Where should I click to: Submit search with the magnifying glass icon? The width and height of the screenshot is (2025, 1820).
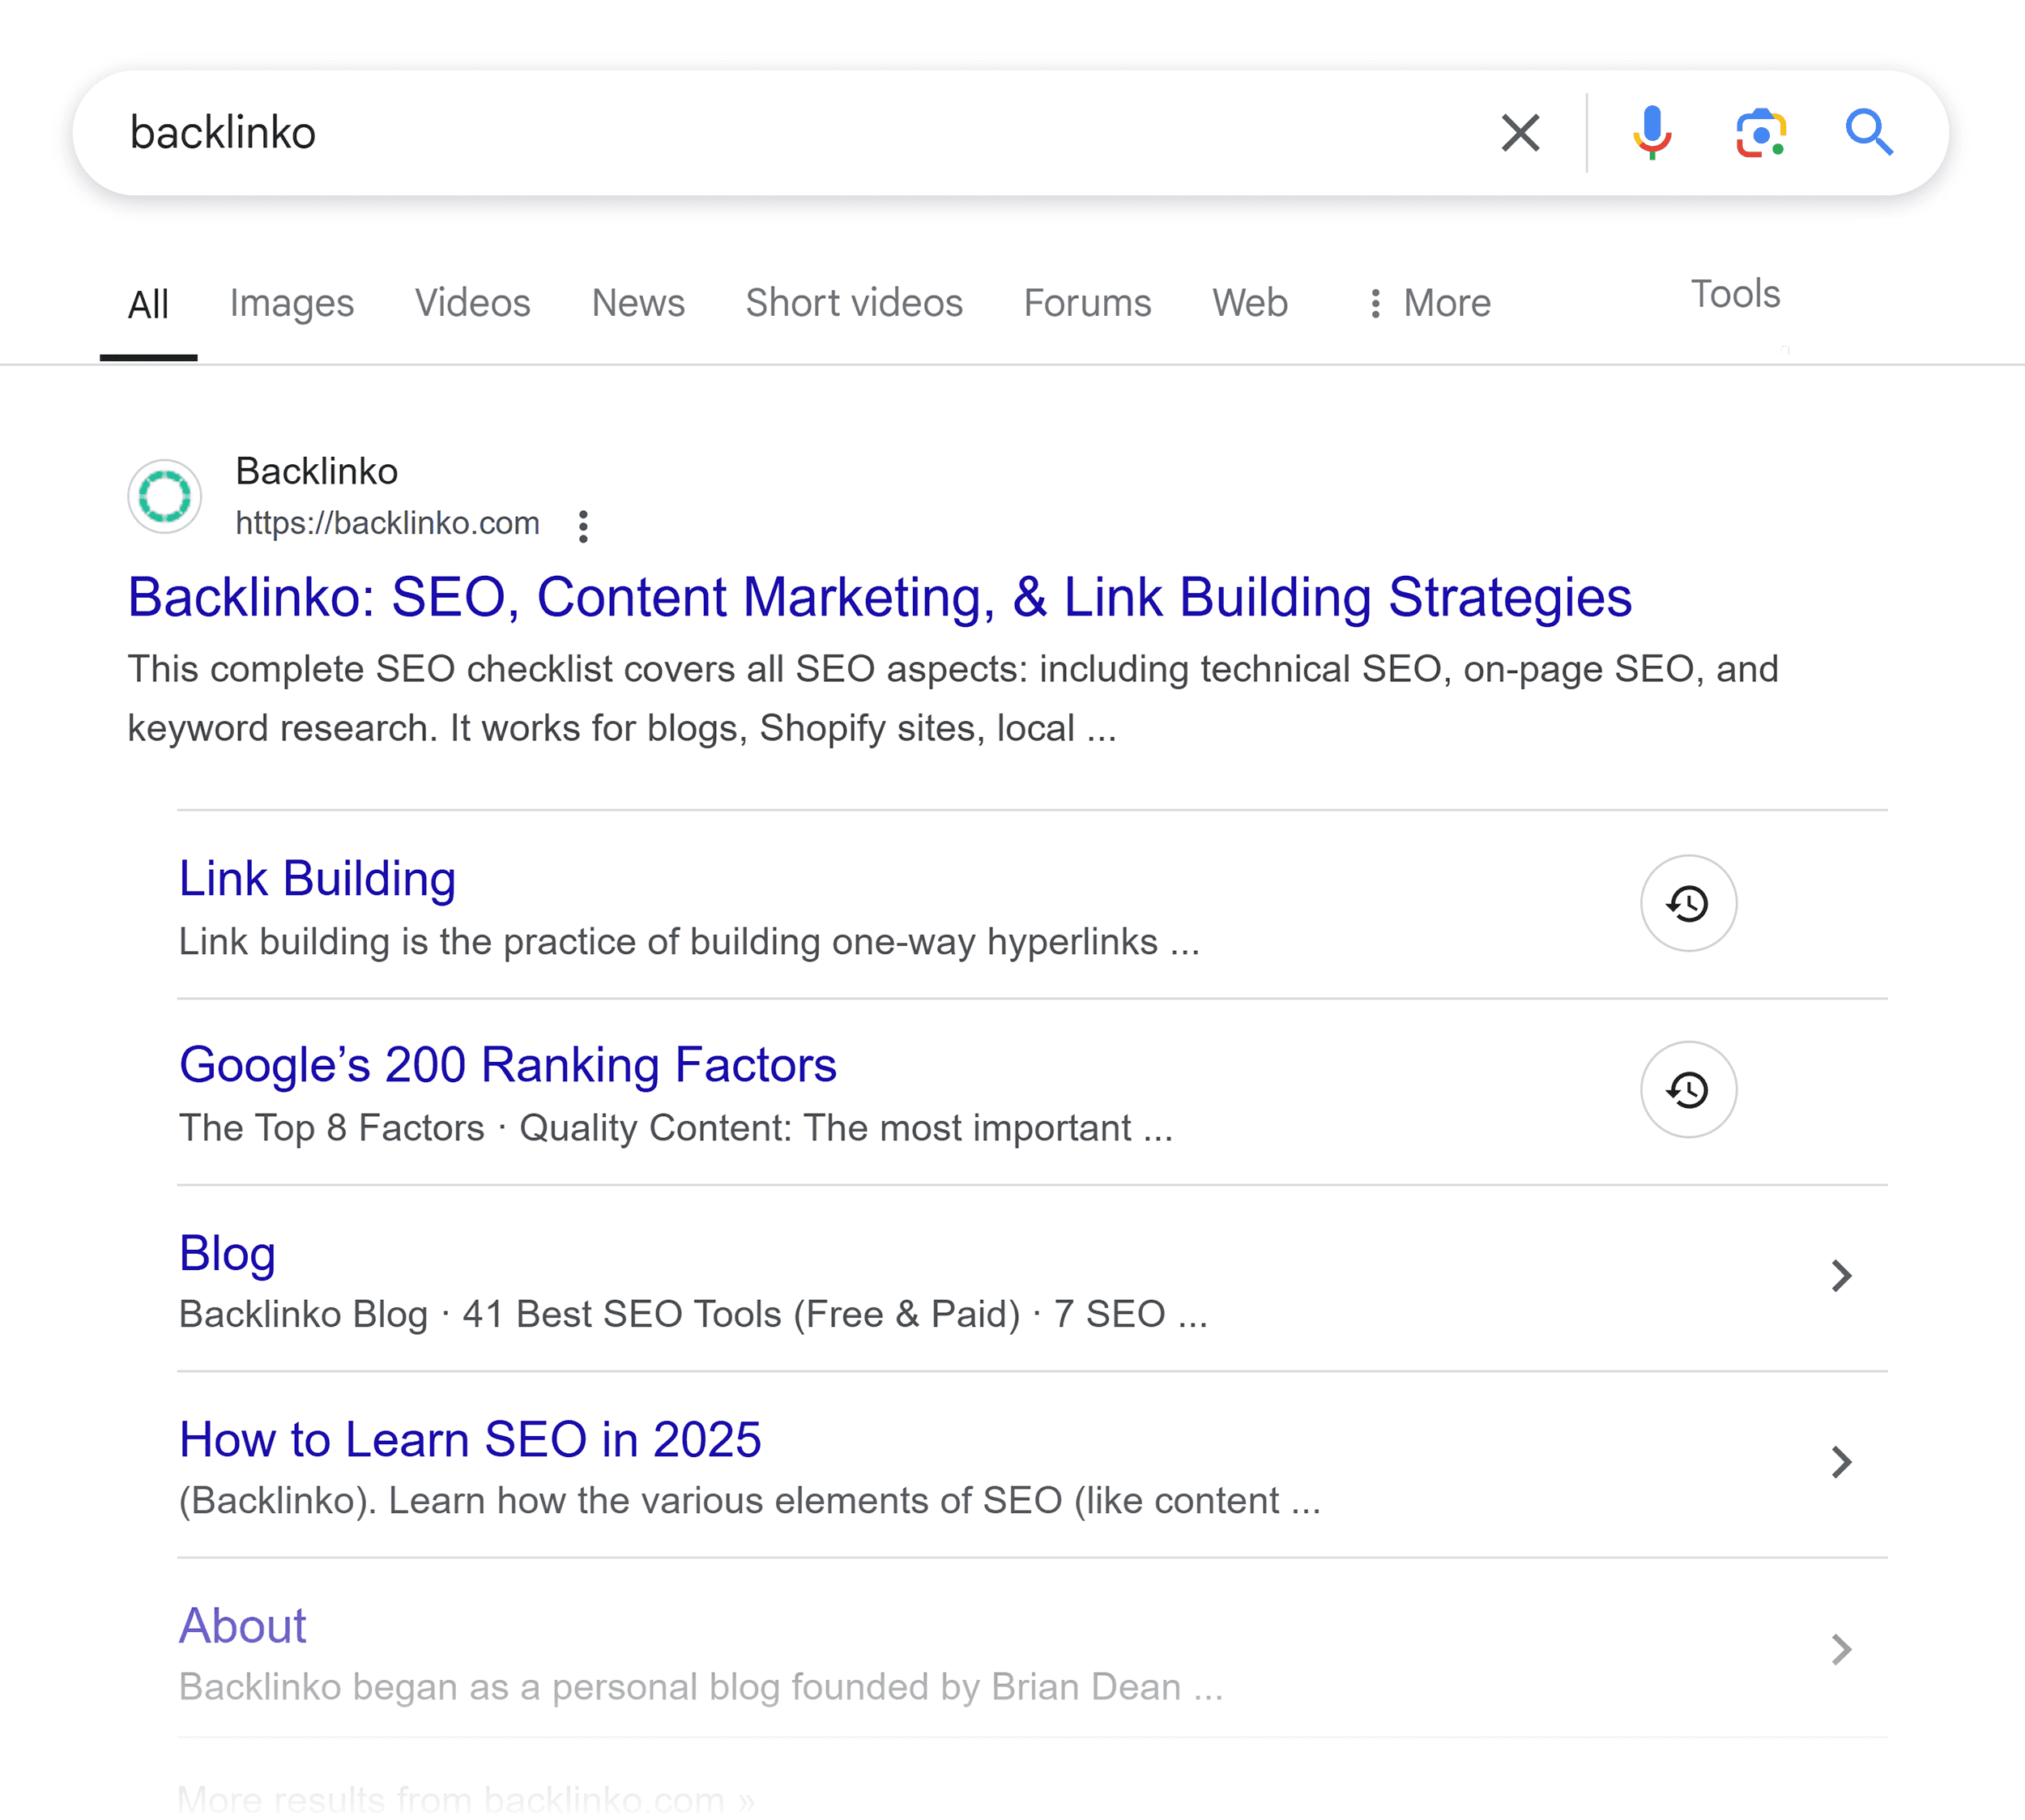click(x=1868, y=132)
